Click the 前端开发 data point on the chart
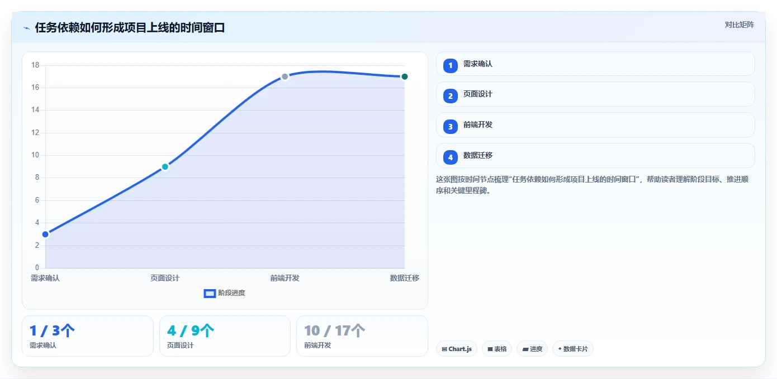 pyautogui.click(x=285, y=76)
